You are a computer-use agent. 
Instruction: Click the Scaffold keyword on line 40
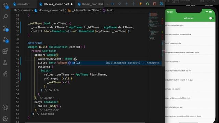(49, 51)
